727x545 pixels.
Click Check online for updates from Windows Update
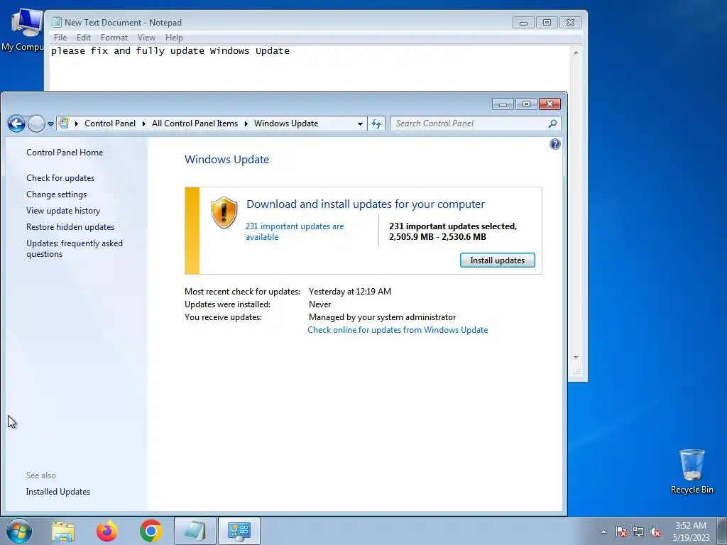398,330
